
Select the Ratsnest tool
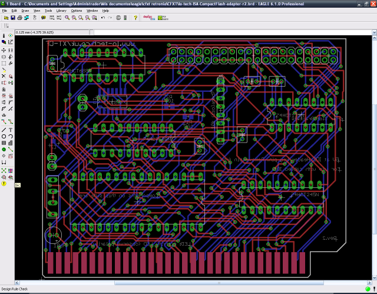tap(4, 171)
